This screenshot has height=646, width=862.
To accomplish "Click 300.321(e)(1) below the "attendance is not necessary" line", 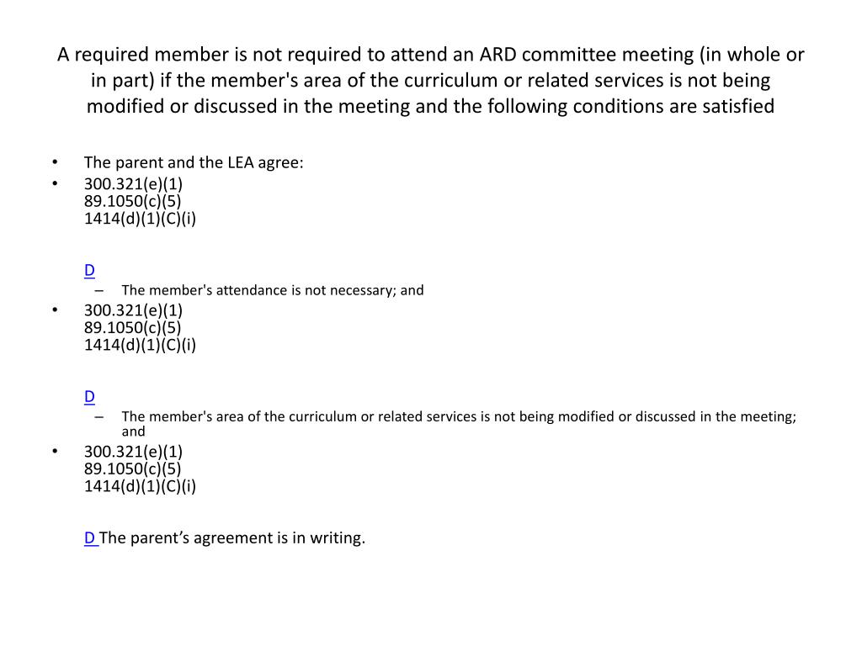I will point(133,310).
